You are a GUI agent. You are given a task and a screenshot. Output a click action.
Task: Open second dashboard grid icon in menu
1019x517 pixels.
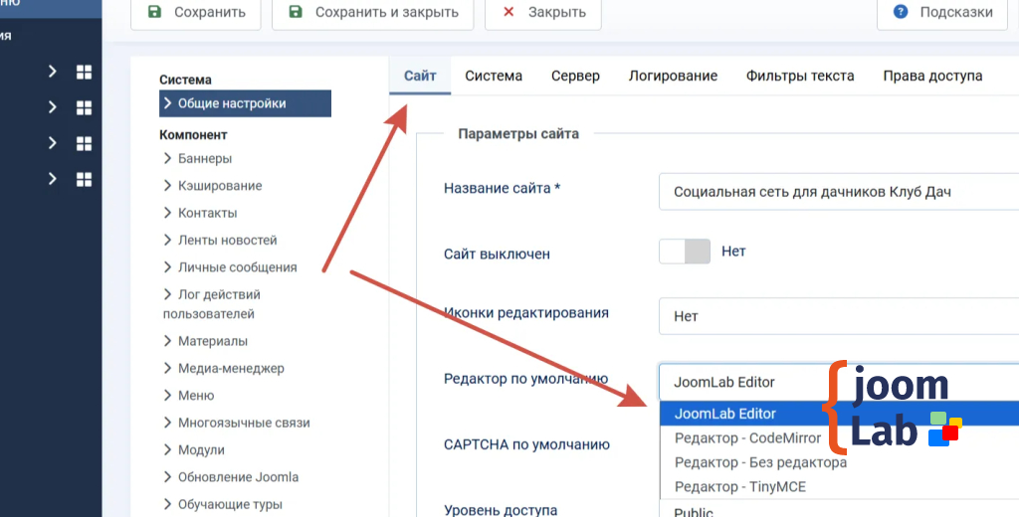84,107
